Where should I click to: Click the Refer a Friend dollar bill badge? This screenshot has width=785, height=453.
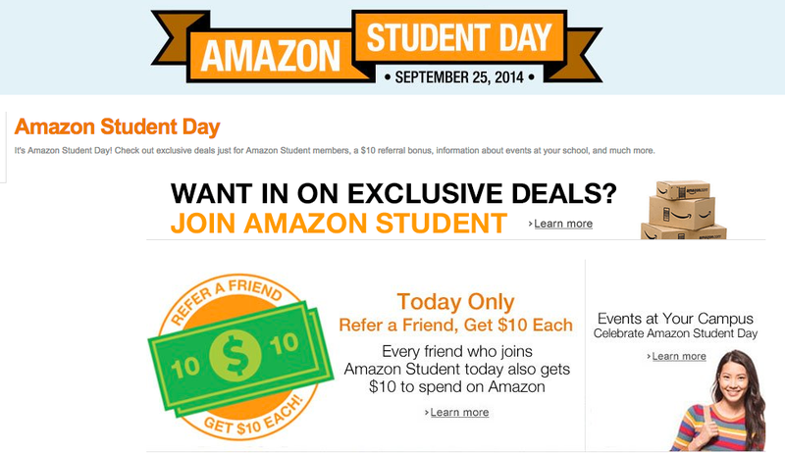(x=240, y=357)
